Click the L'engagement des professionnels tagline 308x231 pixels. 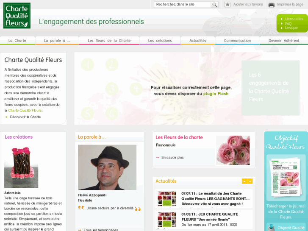tap(92, 22)
